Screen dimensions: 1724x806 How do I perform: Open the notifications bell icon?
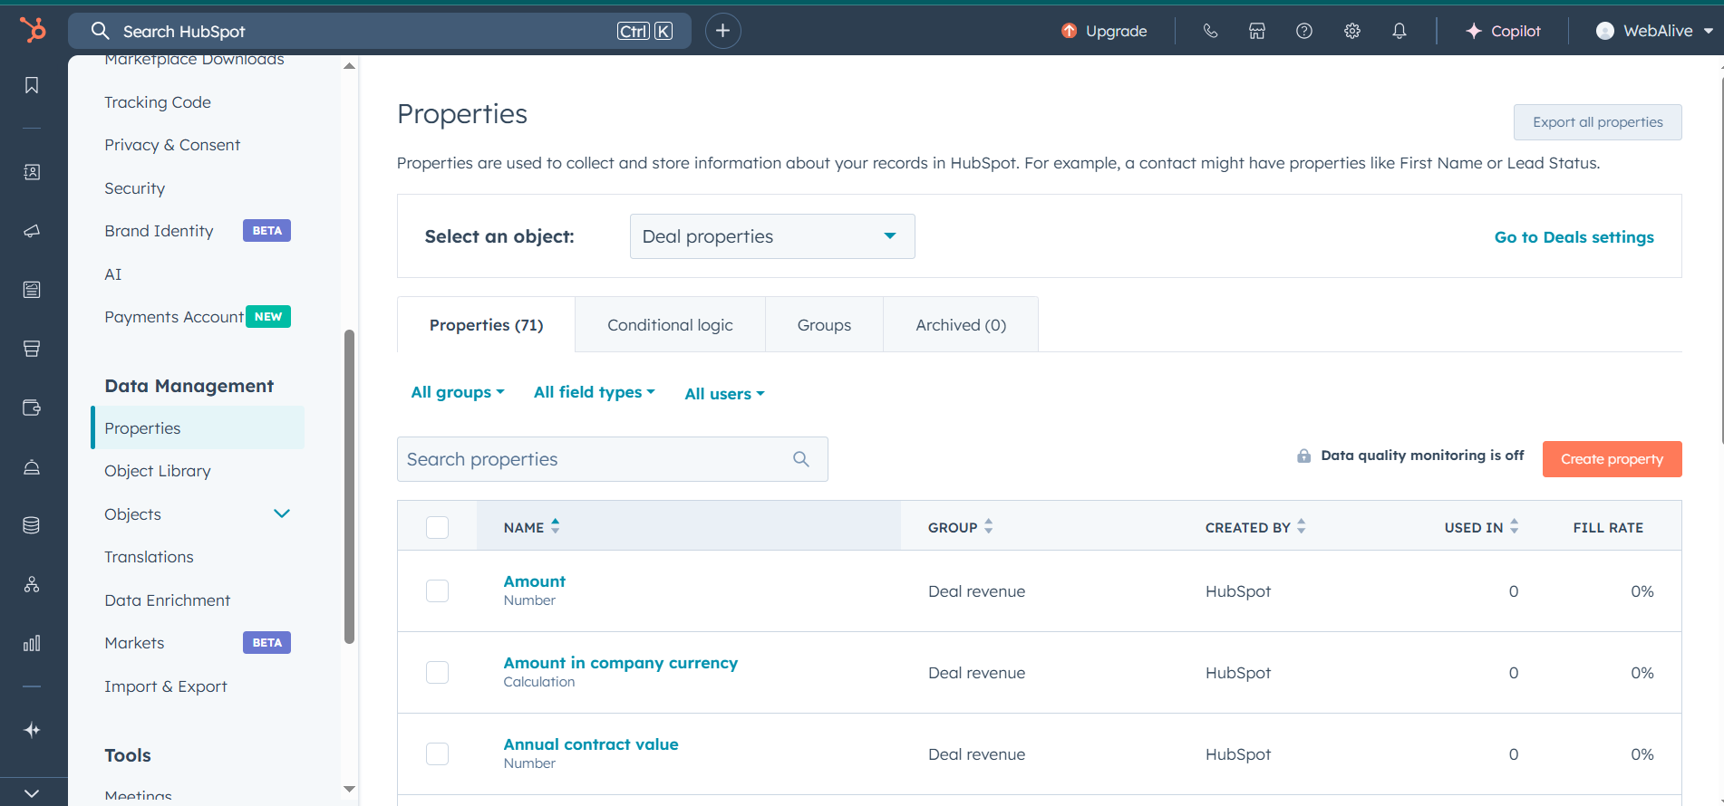coord(1400,31)
